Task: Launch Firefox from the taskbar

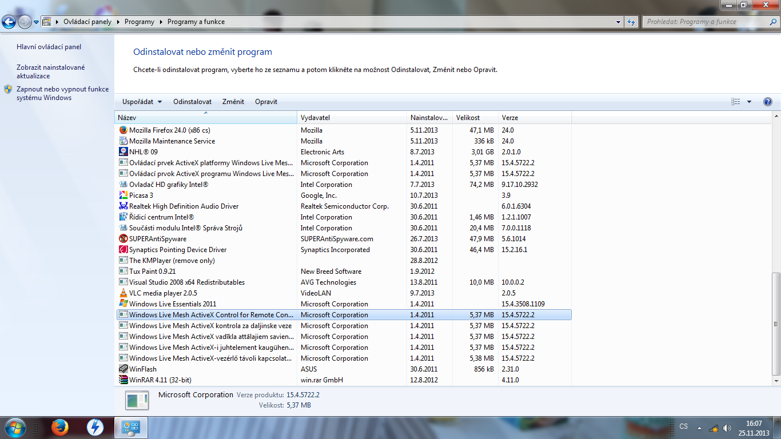Action: coord(60,427)
